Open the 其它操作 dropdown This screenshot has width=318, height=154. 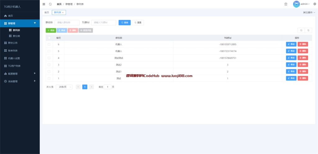(x=309, y=12)
